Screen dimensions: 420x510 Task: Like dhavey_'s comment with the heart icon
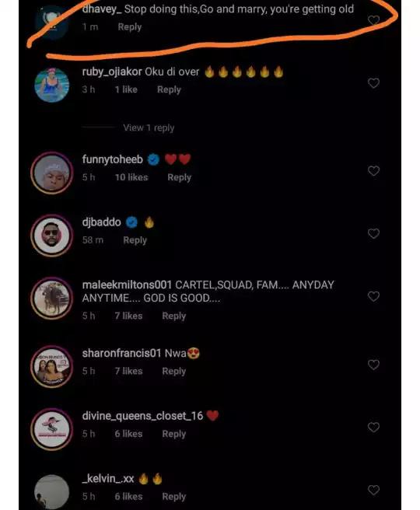point(373,20)
